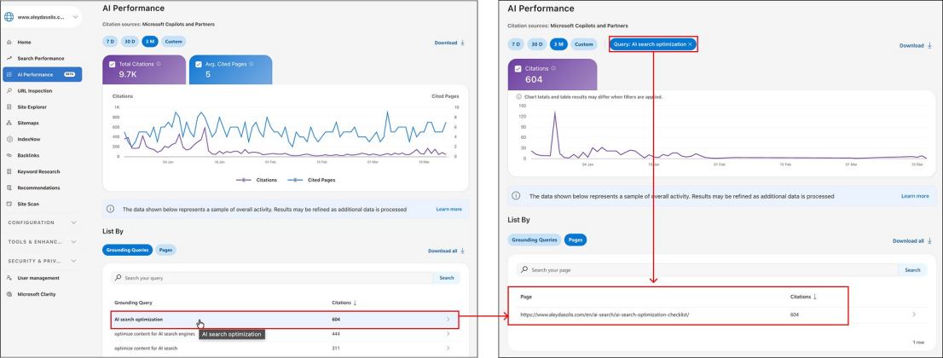Toggle the Citations checkbox showing 604

point(518,68)
